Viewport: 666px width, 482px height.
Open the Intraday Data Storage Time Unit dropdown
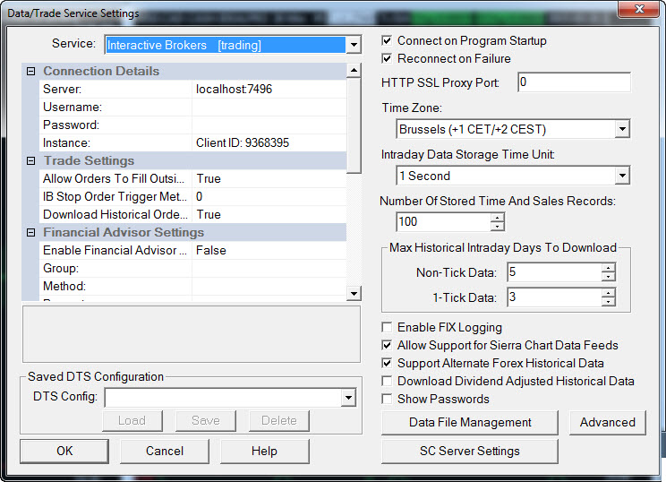pos(622,175)
